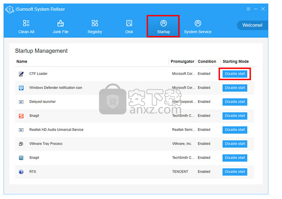This screenshot has height=199, width=282.
Task: Click Enabled status of CTF Loader
Action: 204,74
